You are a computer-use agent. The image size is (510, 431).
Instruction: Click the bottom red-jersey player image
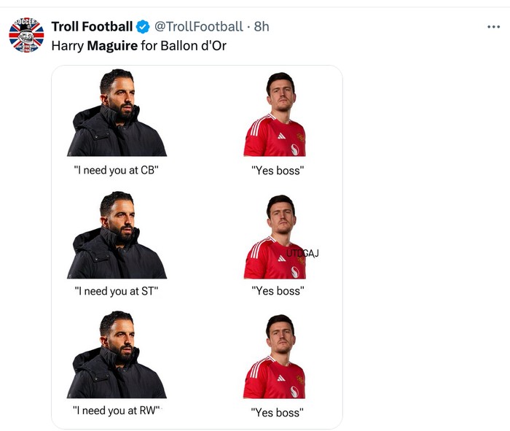coord(274,357)
